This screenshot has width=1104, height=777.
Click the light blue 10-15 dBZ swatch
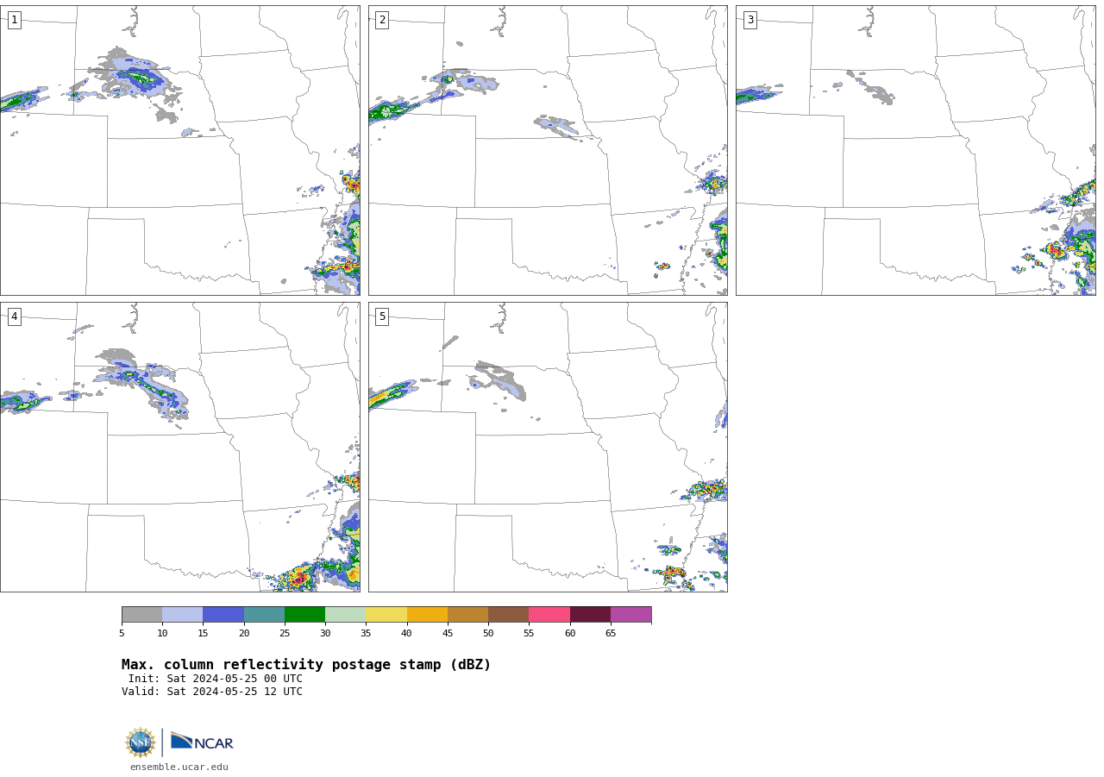pyautogui.click(x=182, y=614)
